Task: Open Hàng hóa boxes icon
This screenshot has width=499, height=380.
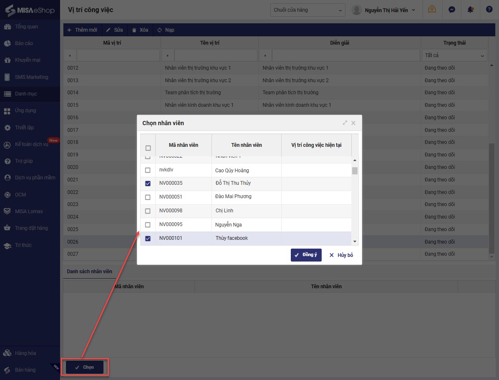Action: tap(8, 353)
